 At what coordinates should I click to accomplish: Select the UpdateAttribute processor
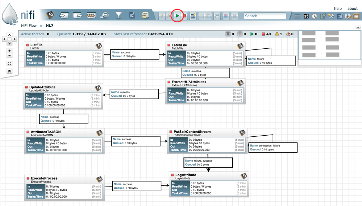point(63,97)
